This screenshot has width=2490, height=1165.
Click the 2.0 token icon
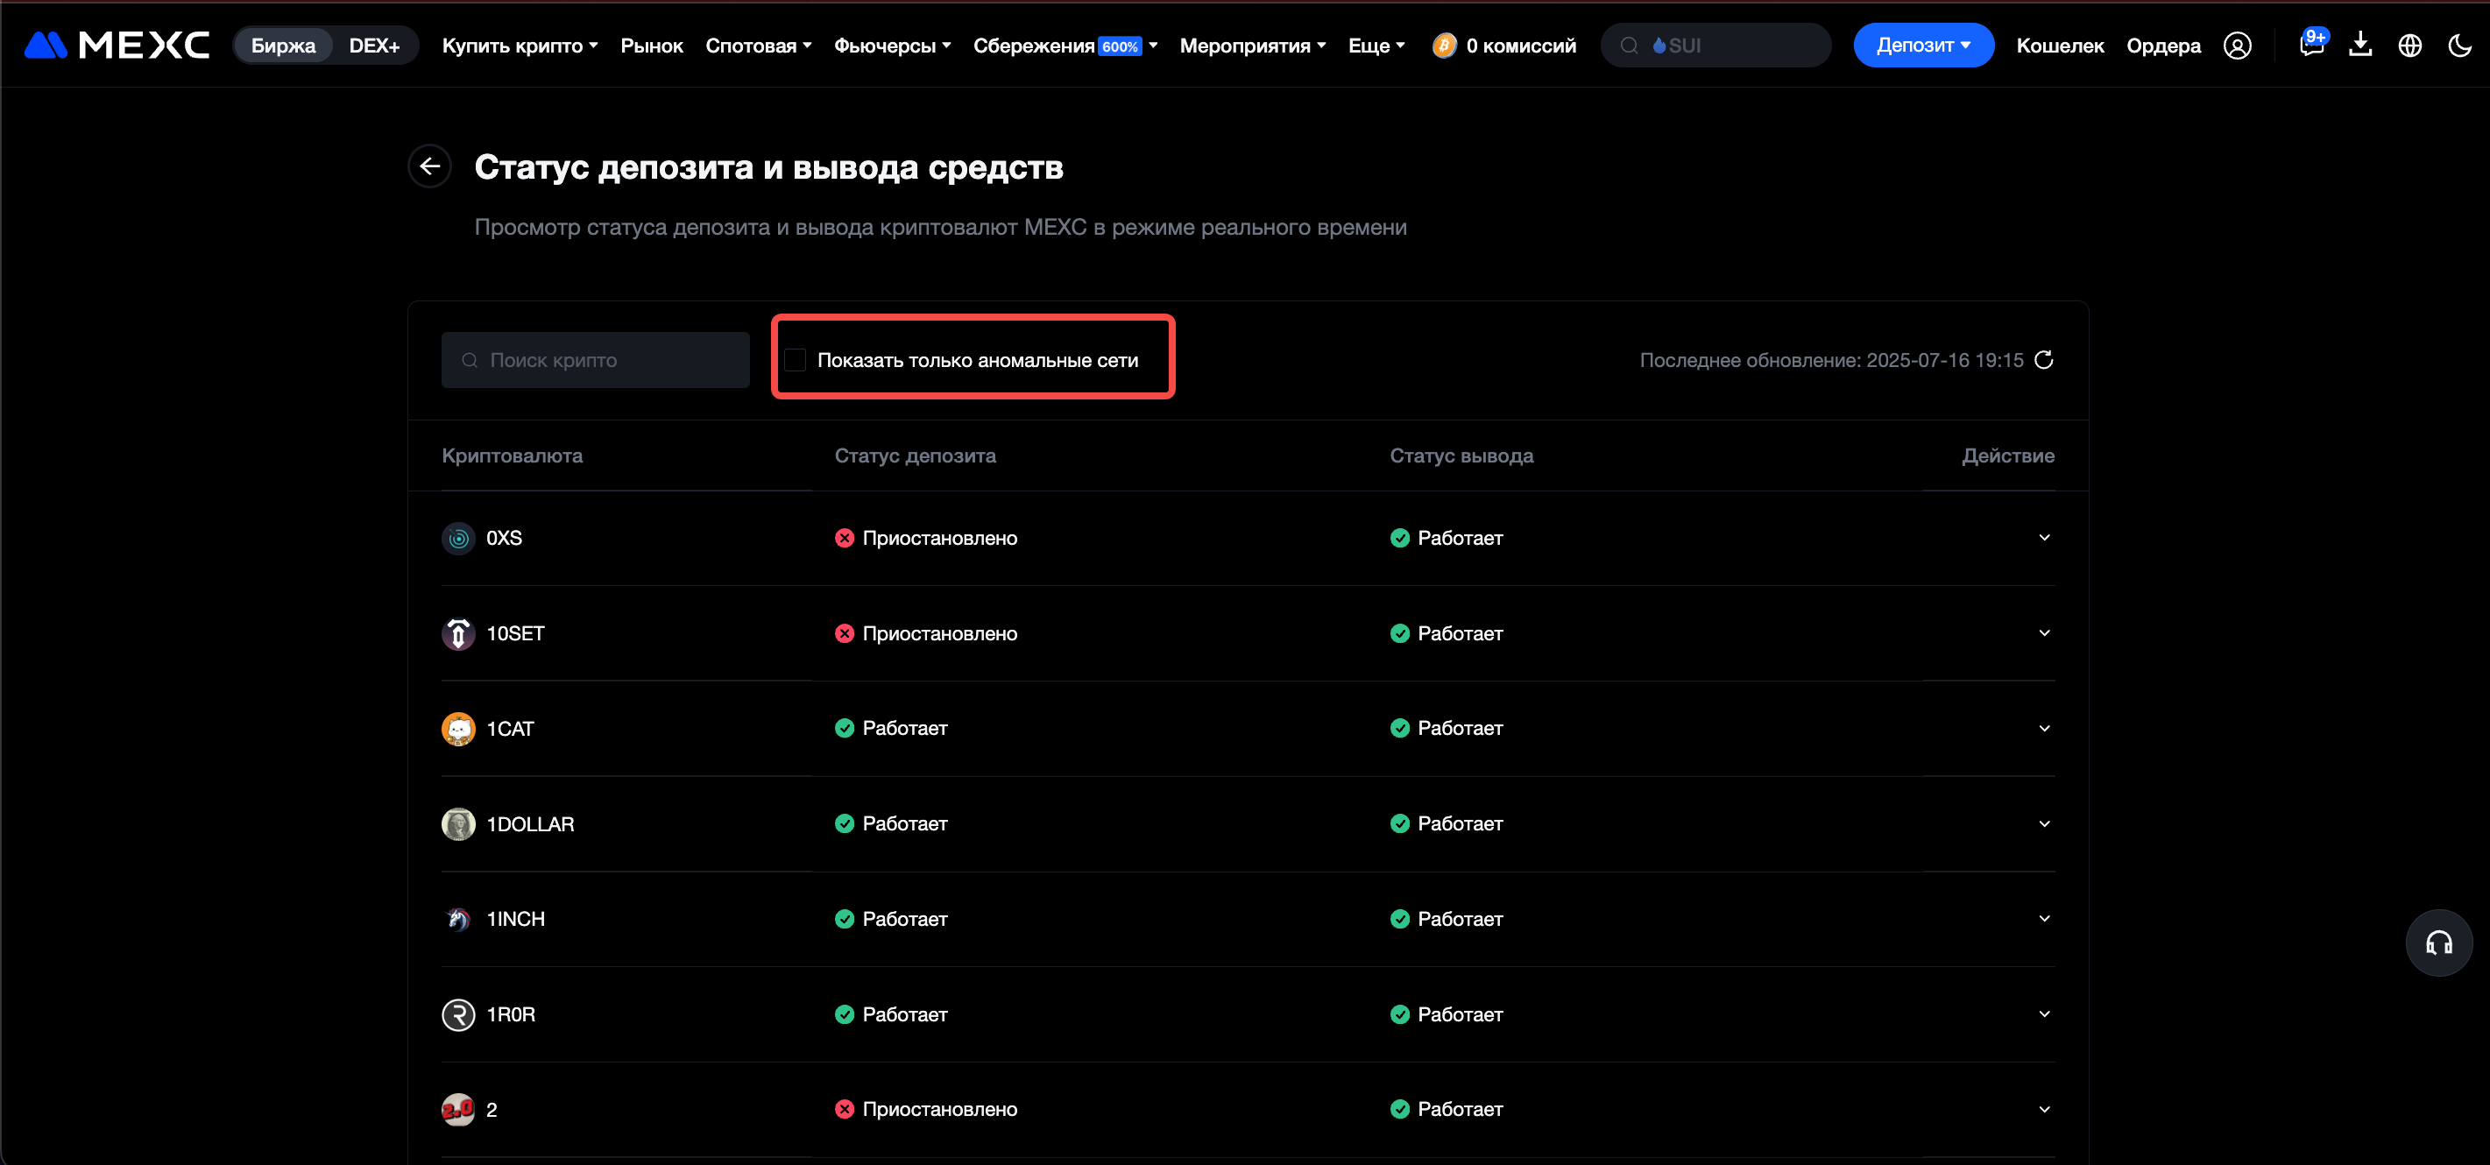[x=458, y=1109]
